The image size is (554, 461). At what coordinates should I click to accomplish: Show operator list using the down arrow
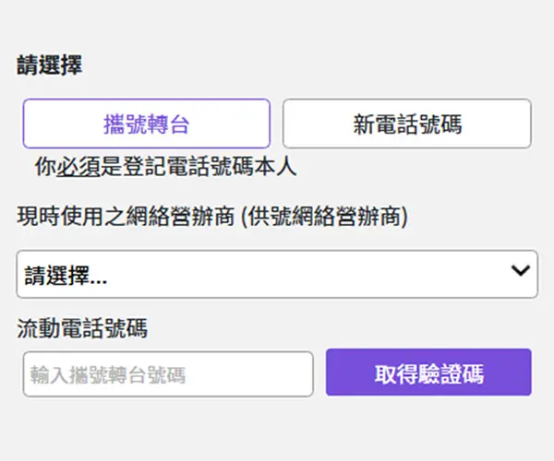tap(521, 271)
